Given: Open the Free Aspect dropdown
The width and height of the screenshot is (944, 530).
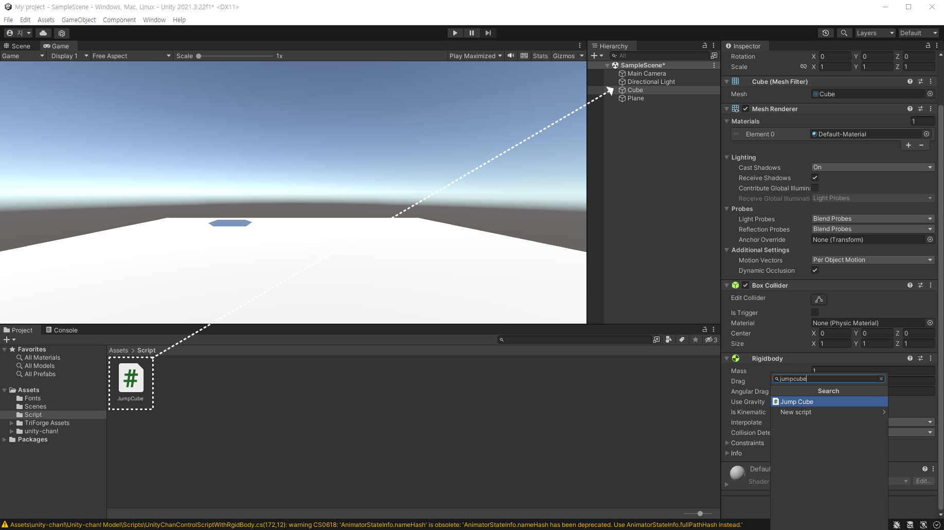Looking at the screenshot, I should [x=131, y=56].
